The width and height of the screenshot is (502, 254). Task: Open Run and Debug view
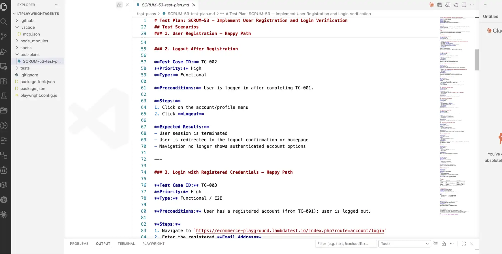pyautogui.click(x=4, y=51)
